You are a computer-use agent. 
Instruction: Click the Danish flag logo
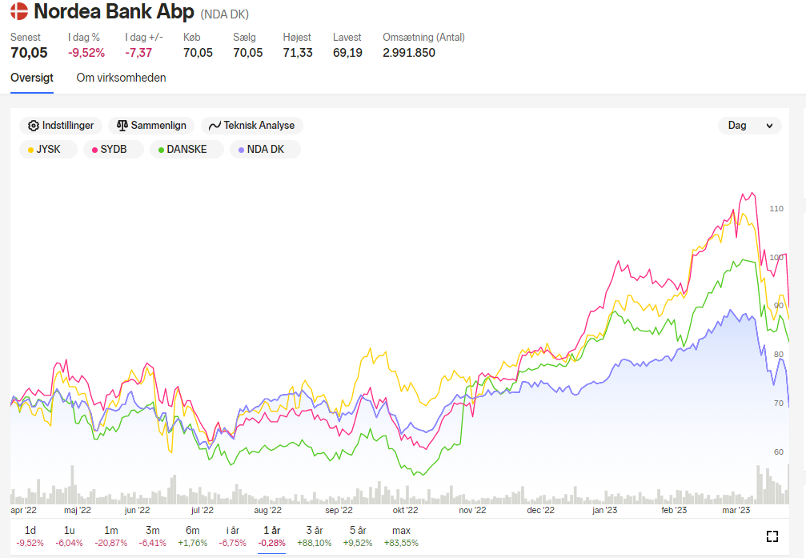[19, 11]
